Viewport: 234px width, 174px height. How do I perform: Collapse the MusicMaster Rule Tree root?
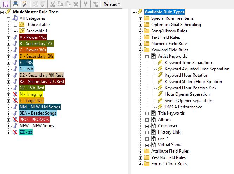point(2,12)
